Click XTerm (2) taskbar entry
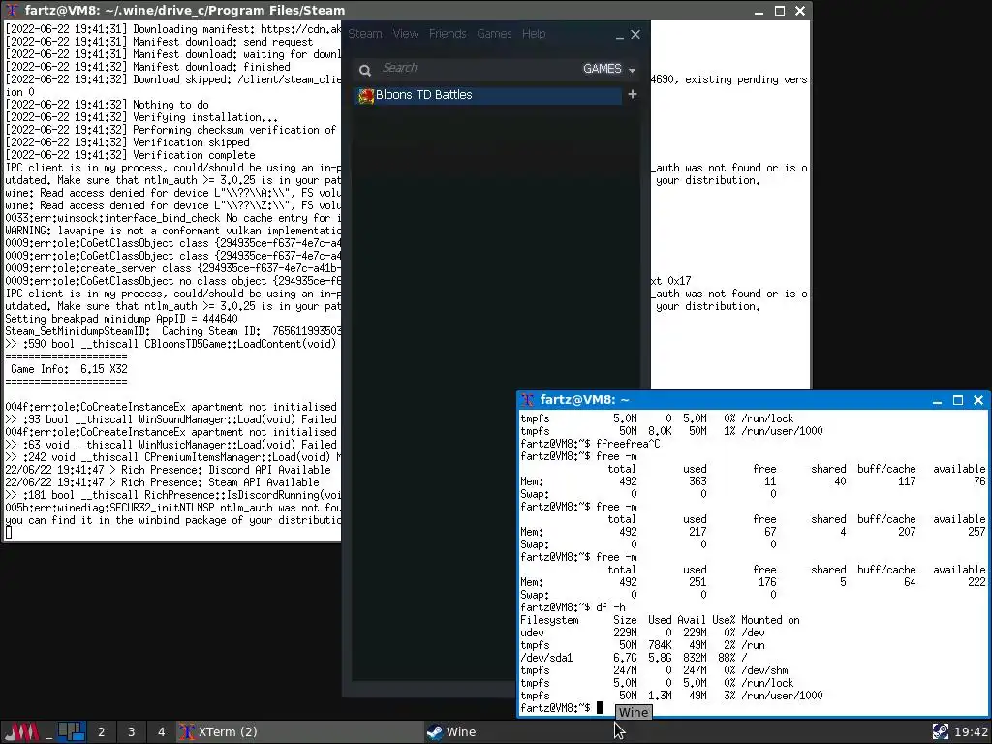992x744 pixels. click(300, 732)
